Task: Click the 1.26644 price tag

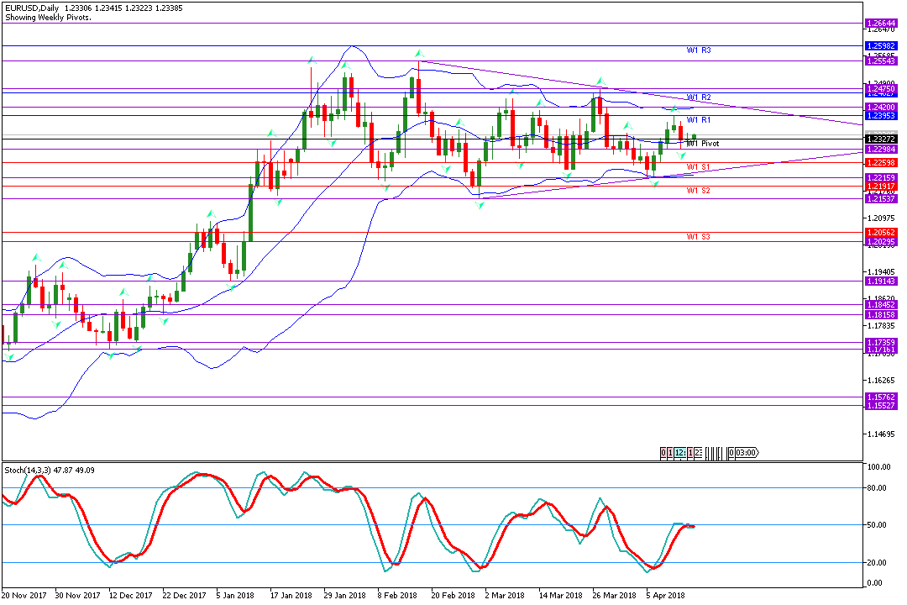Action: click(x=881, y=24)
